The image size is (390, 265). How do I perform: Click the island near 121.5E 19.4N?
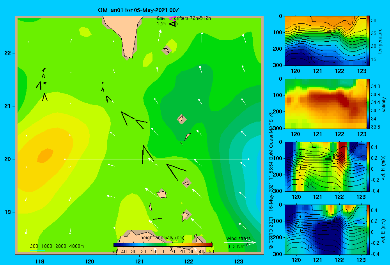click(x=162, y=194)
